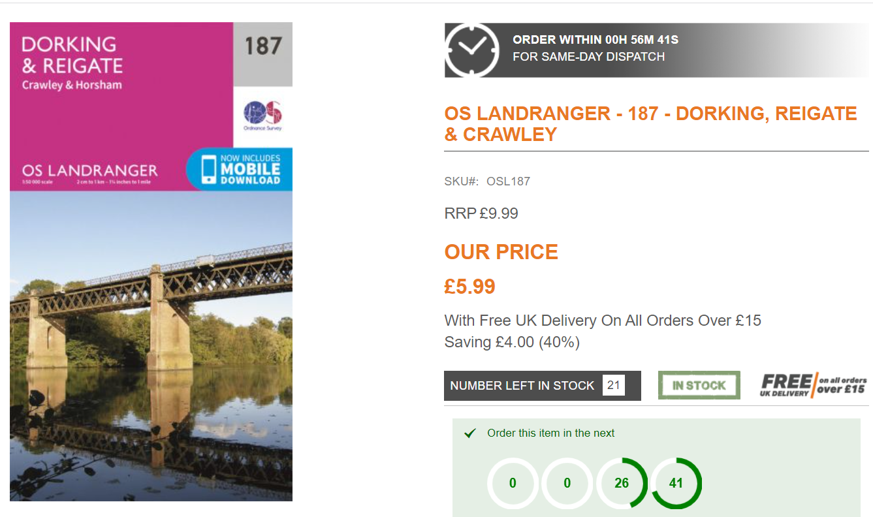The height and width of the screenshot is (517, 873).
Task: Click the SKU number OSL187
Action: [508, 181]
